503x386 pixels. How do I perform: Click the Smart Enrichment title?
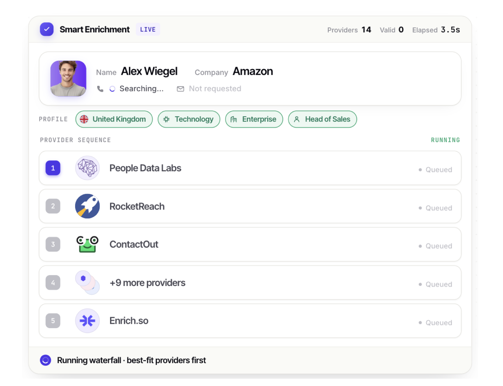coord(95,30)
